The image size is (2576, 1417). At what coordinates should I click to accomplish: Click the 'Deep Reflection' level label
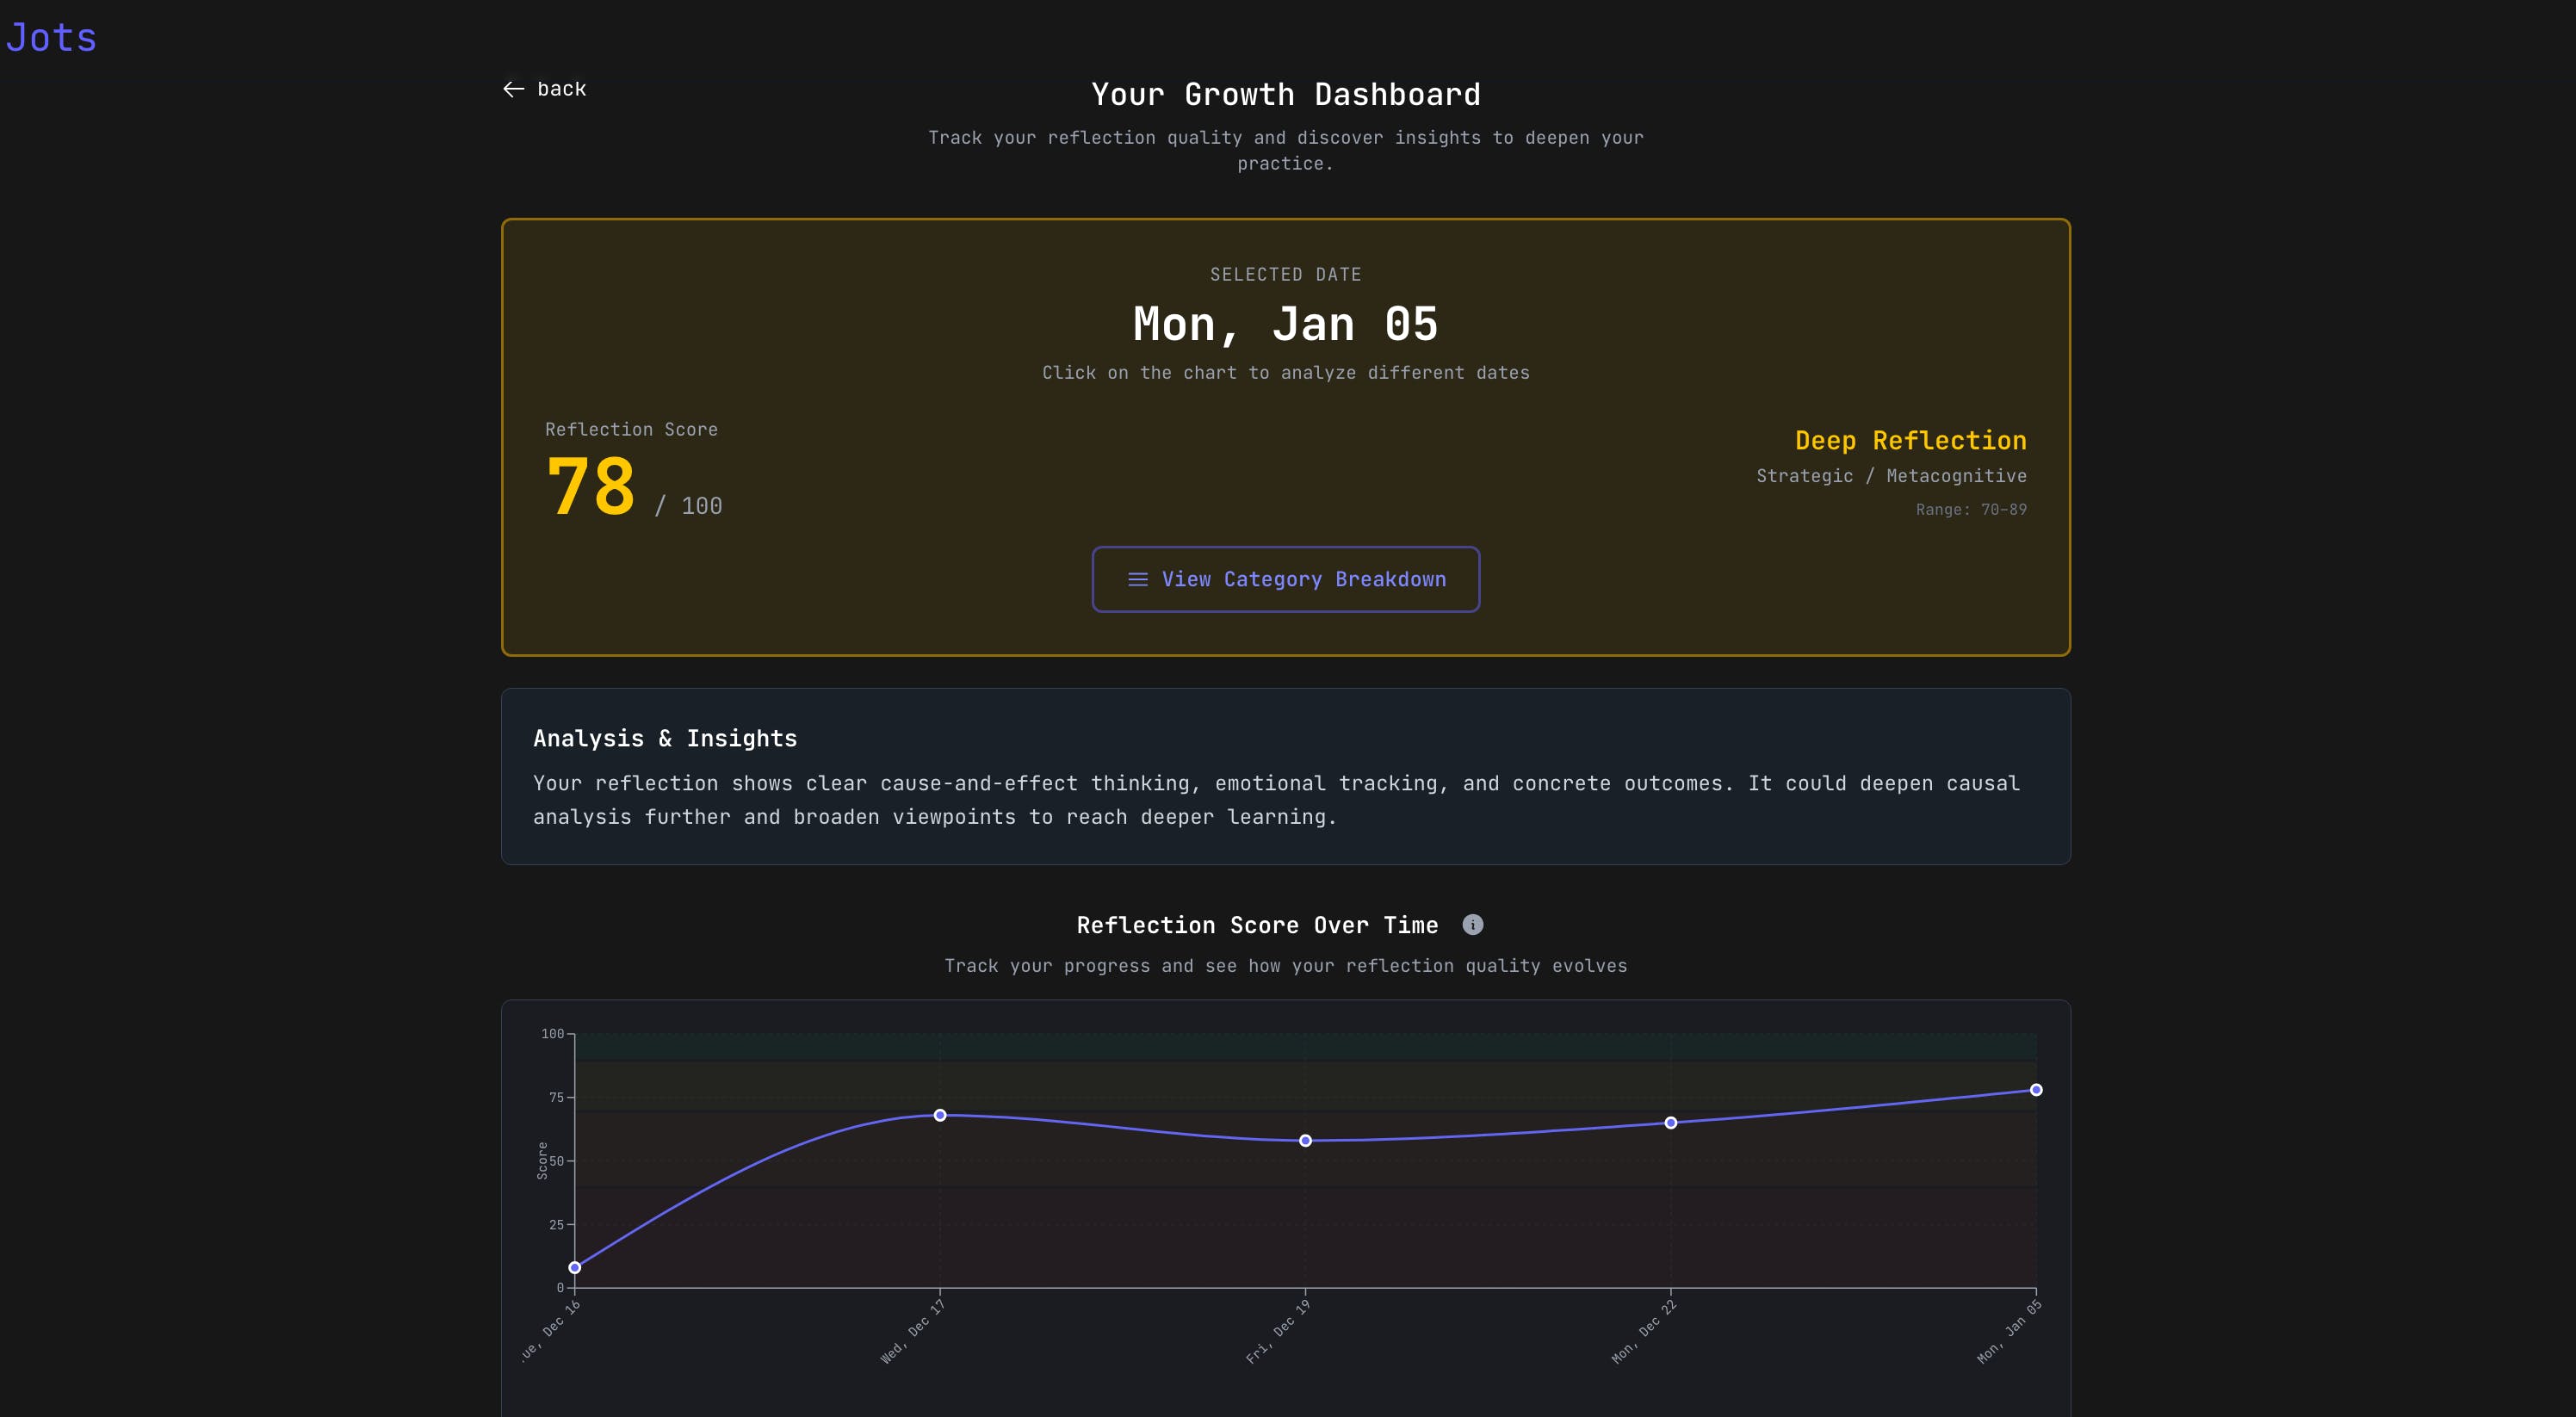pos(1910,440)
